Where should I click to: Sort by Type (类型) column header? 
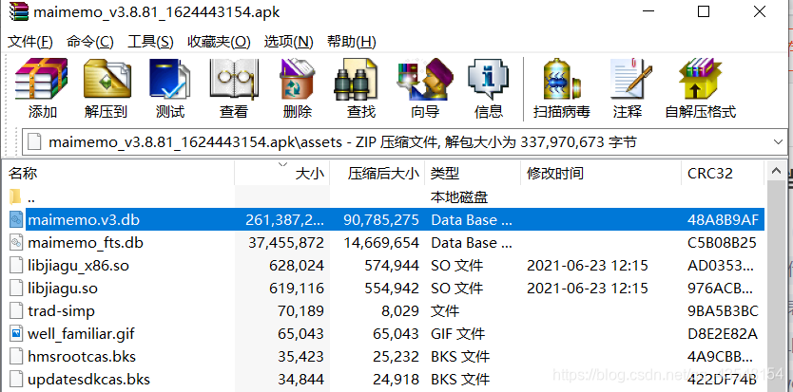[473, 174]
